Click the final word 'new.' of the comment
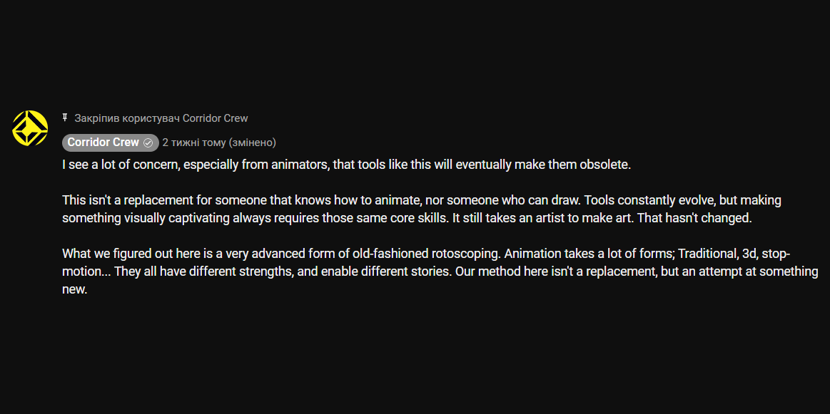 coord(75,290)
